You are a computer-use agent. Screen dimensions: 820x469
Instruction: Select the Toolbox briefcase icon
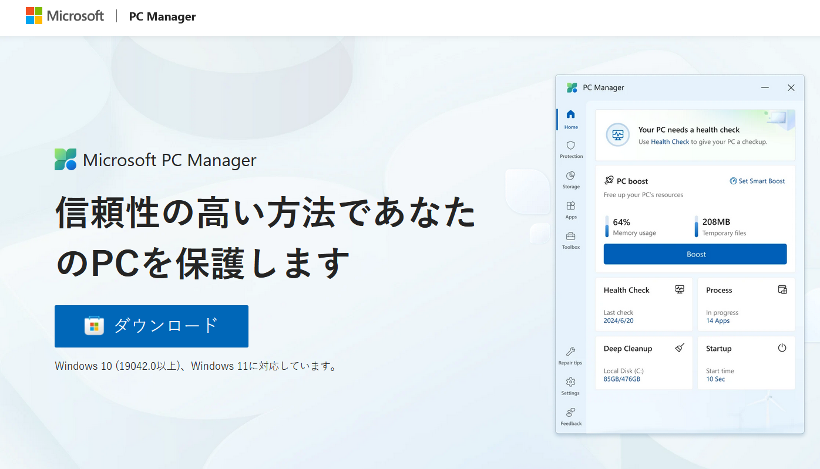point(570,241)
